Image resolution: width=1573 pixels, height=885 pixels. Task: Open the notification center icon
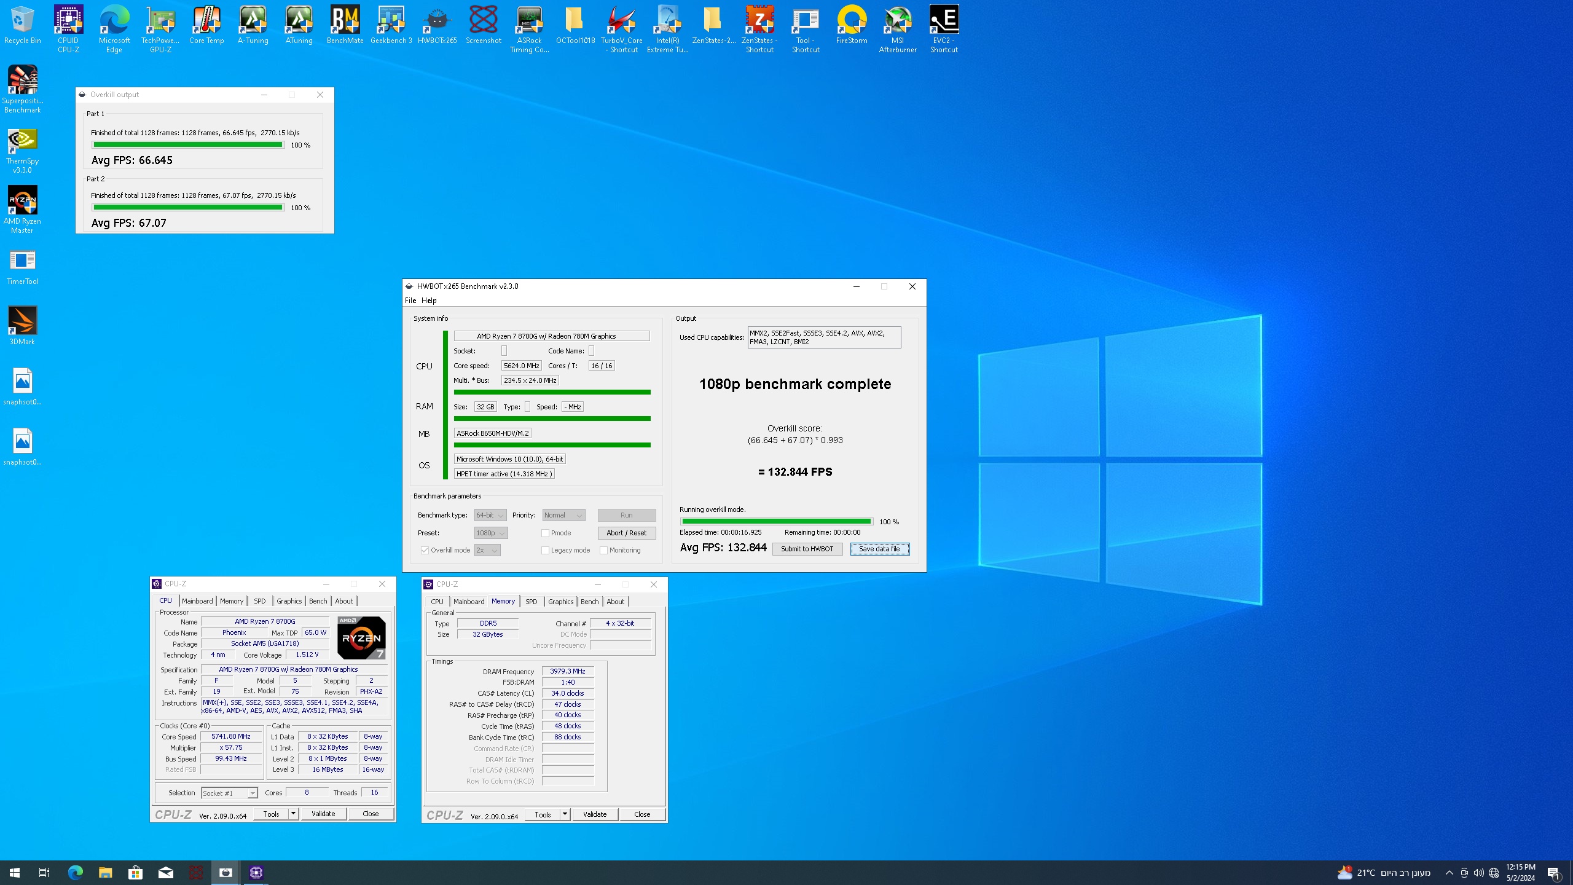tap(1553, 873)
